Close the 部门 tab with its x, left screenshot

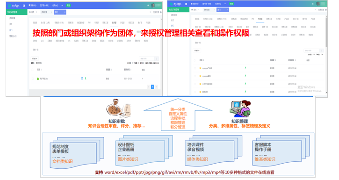(65, 12)
